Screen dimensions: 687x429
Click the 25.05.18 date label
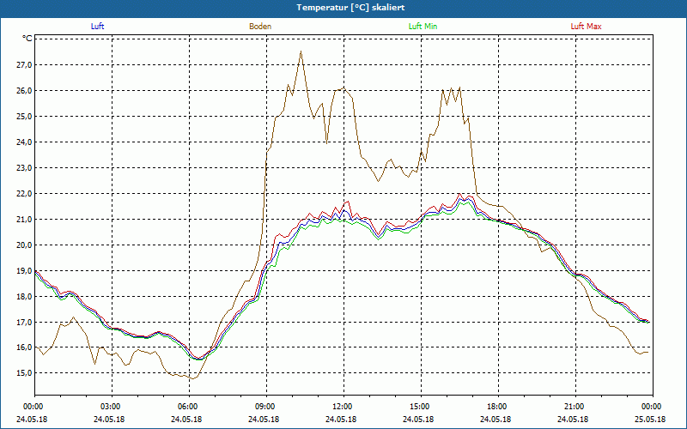coord(651,420)
